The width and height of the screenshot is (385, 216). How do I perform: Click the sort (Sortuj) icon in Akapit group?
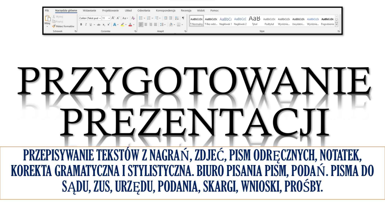176,18
